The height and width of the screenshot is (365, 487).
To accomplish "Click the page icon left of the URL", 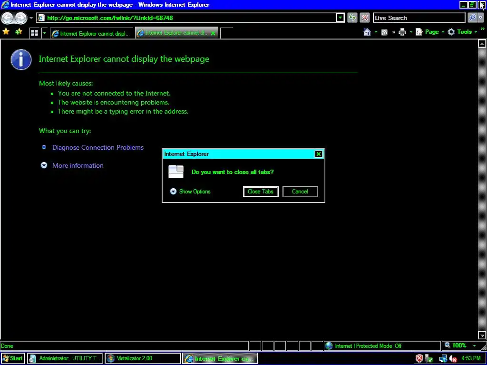I will coord(41,18).
